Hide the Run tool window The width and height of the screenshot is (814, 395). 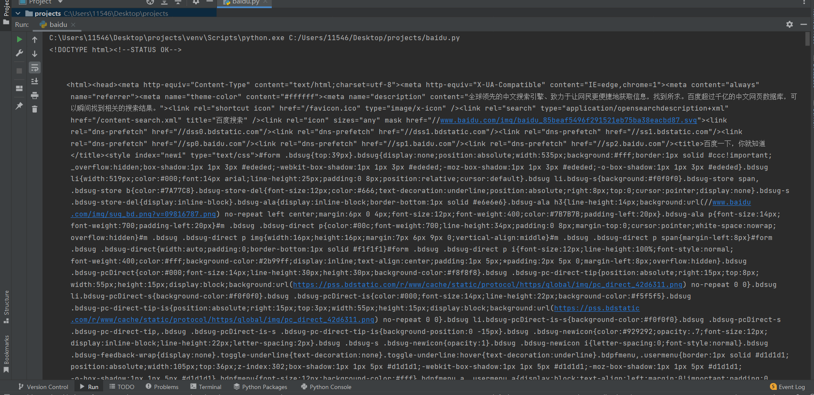pos(804,24)
